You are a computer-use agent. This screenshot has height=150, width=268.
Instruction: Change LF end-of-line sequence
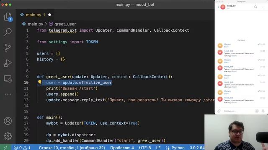[x=158, y=147]
